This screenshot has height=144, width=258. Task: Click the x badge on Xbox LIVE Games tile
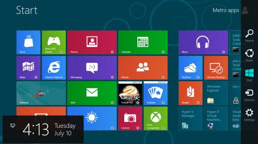pos(62,52)
